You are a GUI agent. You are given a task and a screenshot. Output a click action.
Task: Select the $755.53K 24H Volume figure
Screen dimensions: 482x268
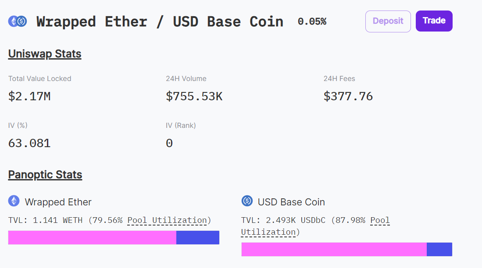point(194,96)
